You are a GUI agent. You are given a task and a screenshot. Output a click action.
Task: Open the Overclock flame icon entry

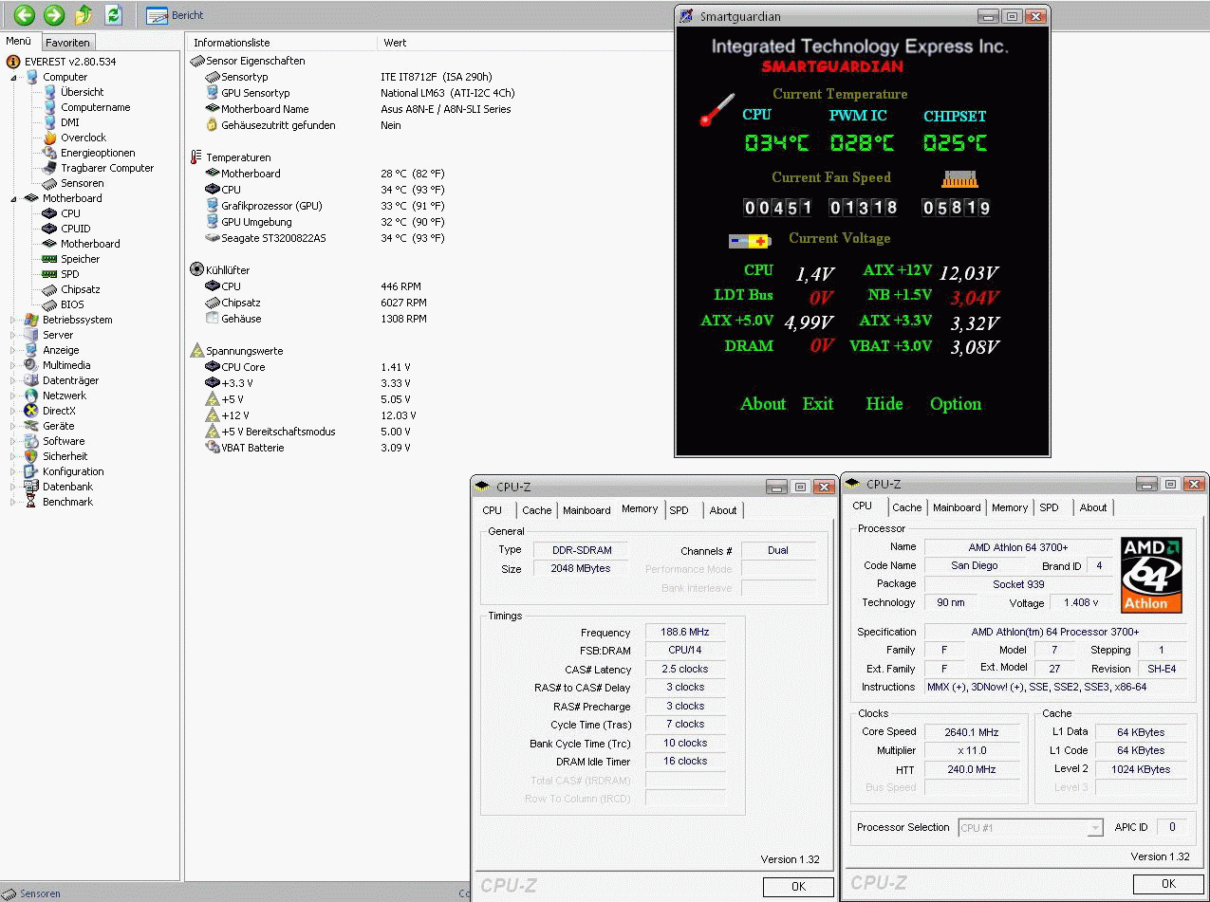pyautogui.click(x=50, y=138)
